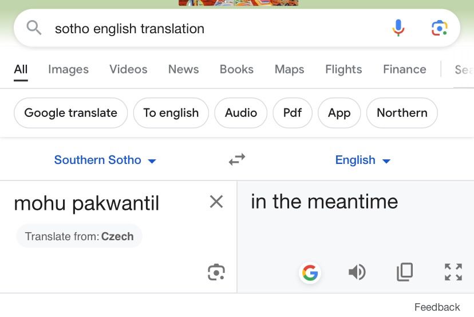Screen dimensions: 474x317
Task: Click the Feedback link
Action: [x=437, y=307]
